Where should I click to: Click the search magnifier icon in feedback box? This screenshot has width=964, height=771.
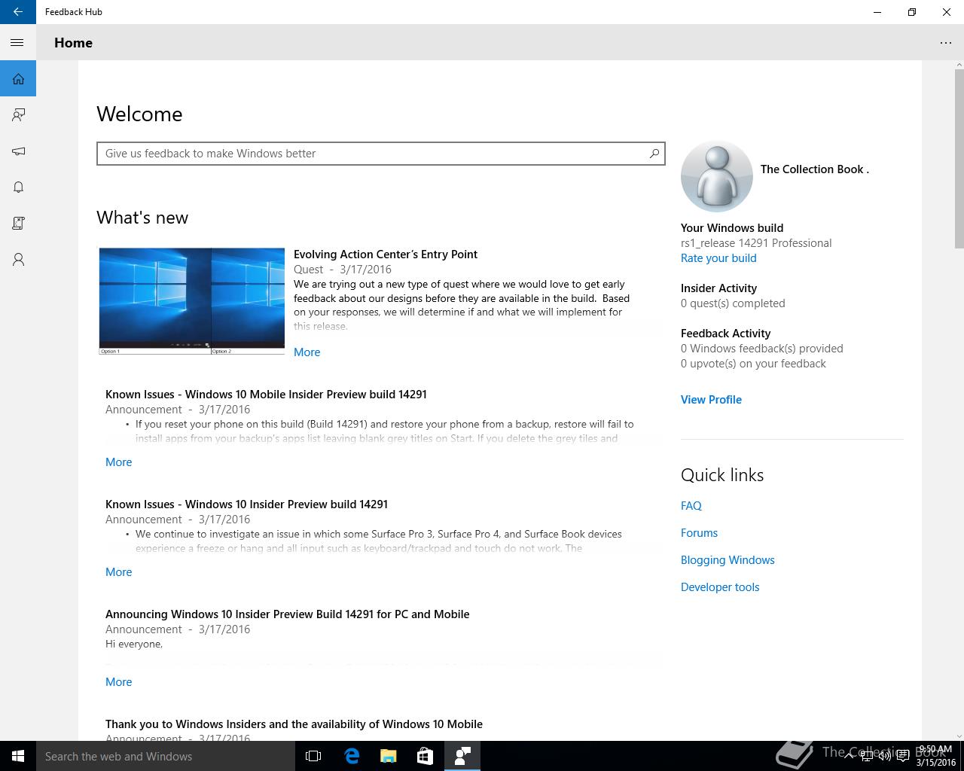[x=654, y=154]
